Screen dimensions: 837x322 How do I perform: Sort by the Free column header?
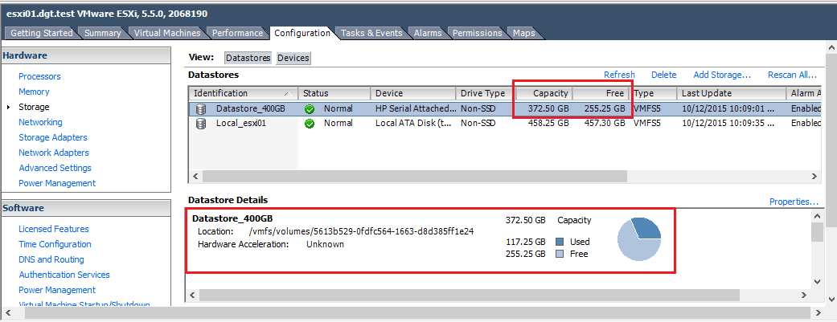(601, 93)
